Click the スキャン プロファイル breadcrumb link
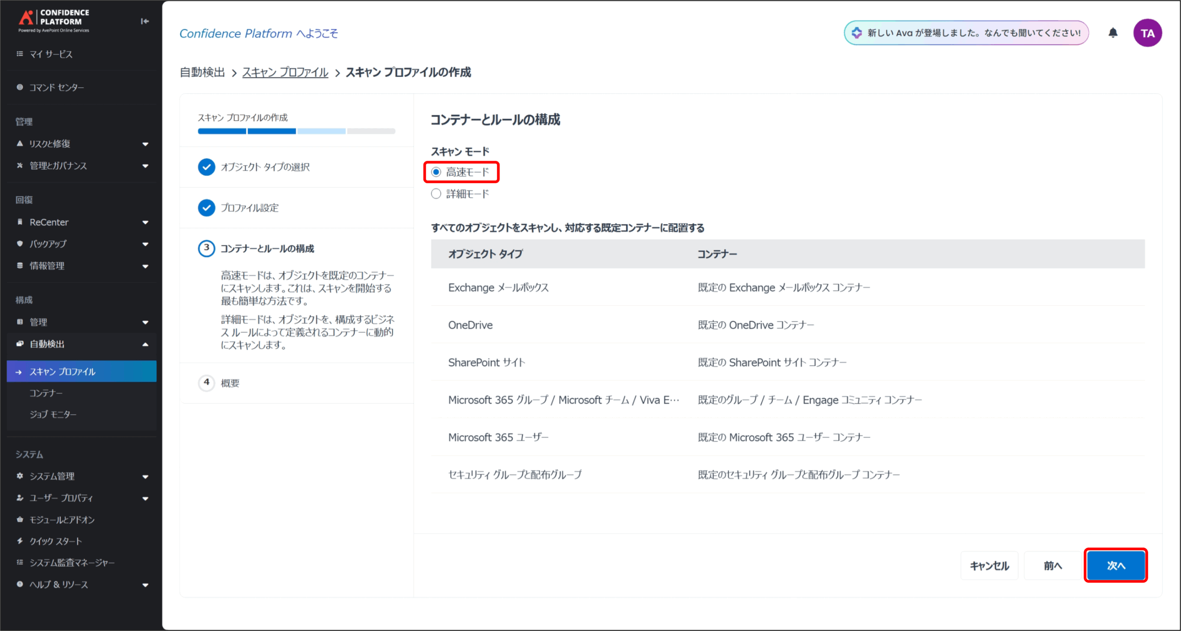This screenshot has height=631, width=1181. click(285, 72)
